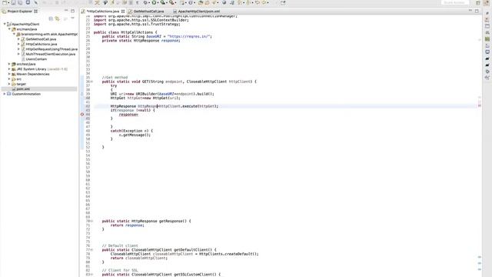This screenshot has height=277, width=492.
Task: Expand GetMethodCall.java in the tree
Action: (x=18, y=39)
